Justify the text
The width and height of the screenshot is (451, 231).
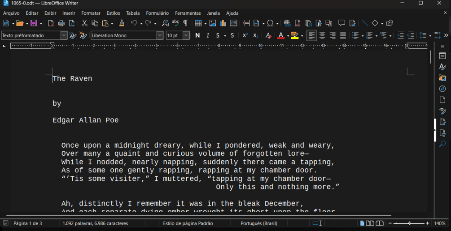(x=343, y=35)
